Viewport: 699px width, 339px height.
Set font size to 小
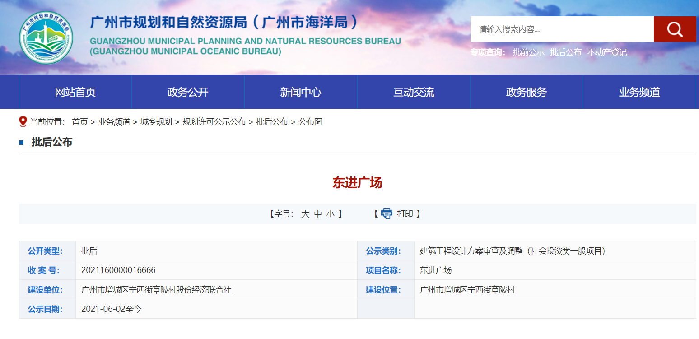pyautogui.click(x=331, y=214)
